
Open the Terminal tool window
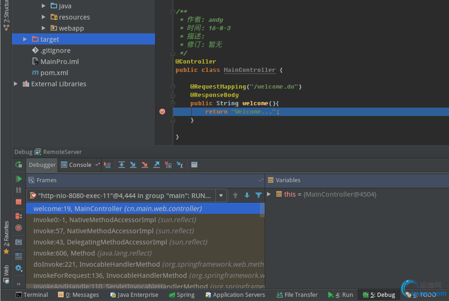[x=32, y=295]
